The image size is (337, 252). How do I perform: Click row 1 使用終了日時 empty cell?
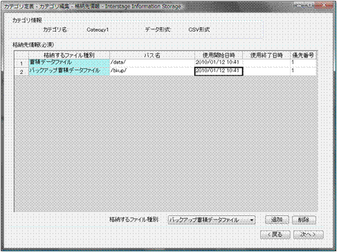pyautogui.click(x=266, y=63)
